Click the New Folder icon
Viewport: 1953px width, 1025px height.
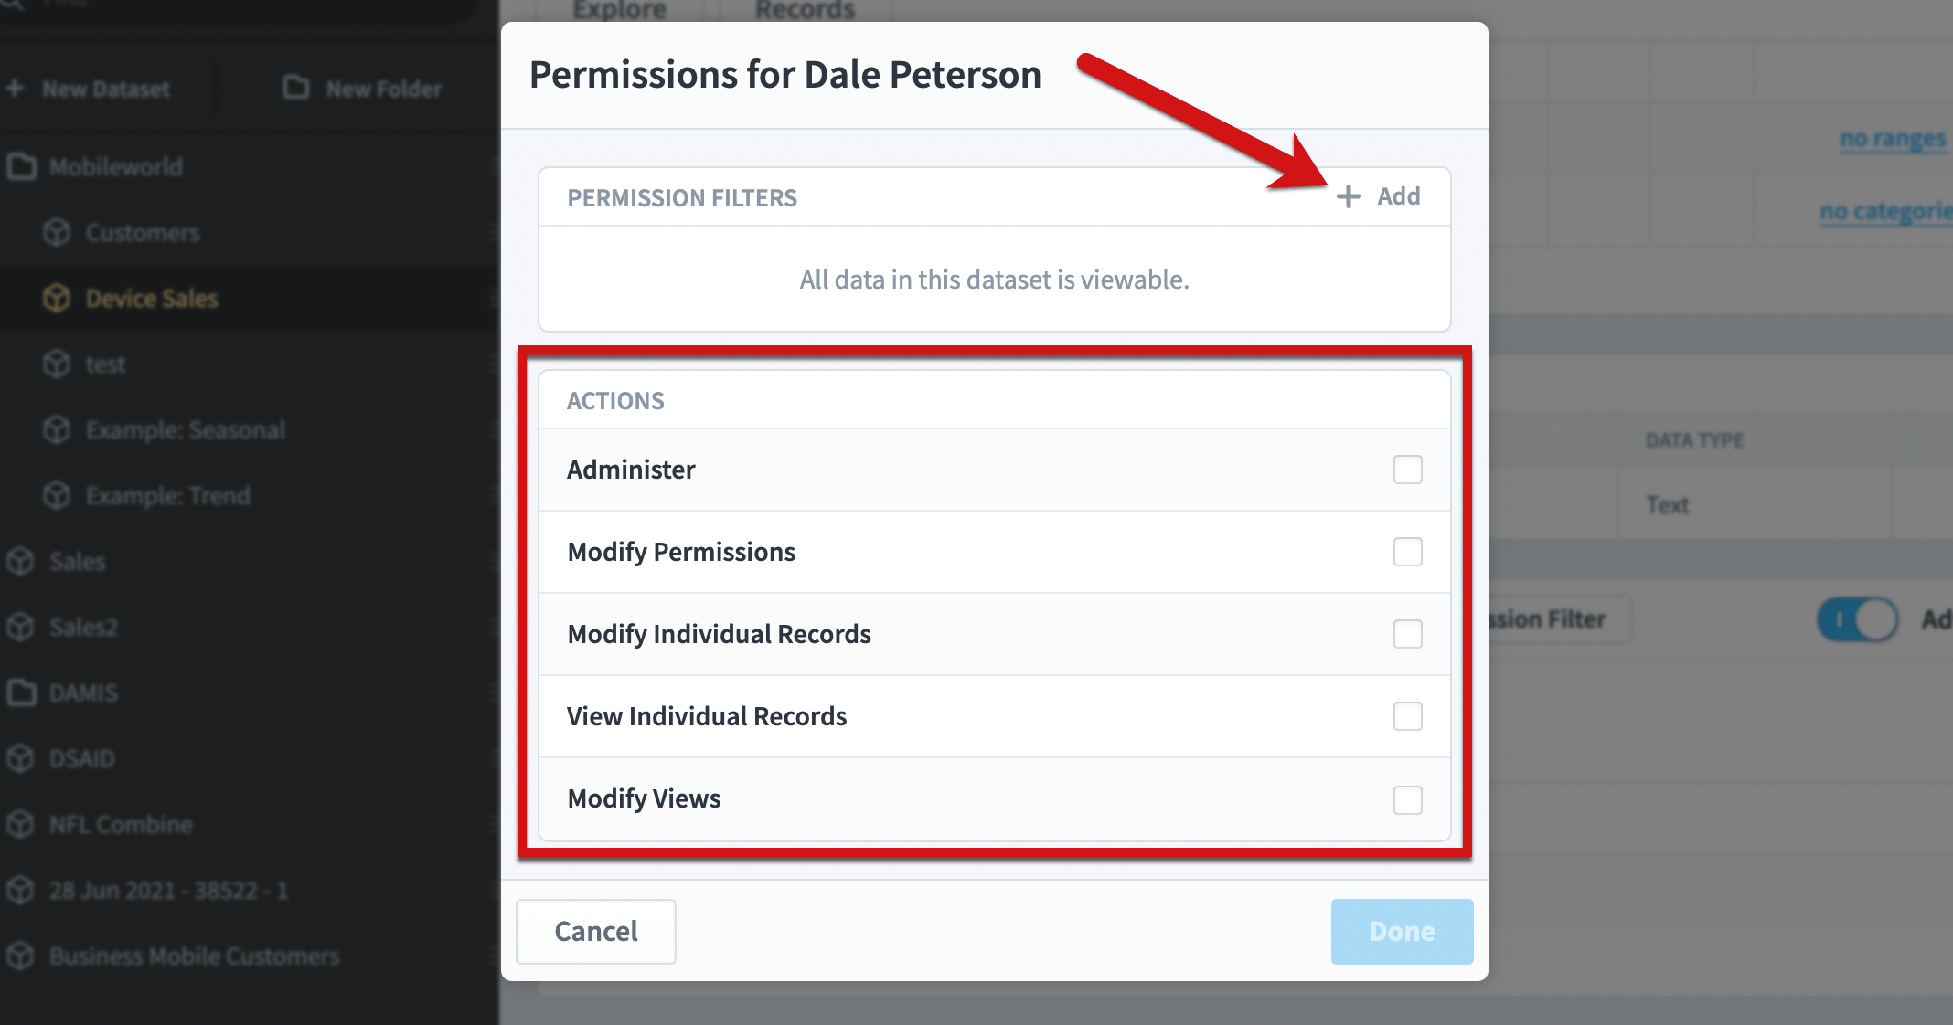(295, 88)
